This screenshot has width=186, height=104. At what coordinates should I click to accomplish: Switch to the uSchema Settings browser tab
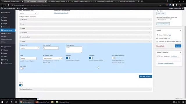(x=59, y=2)
